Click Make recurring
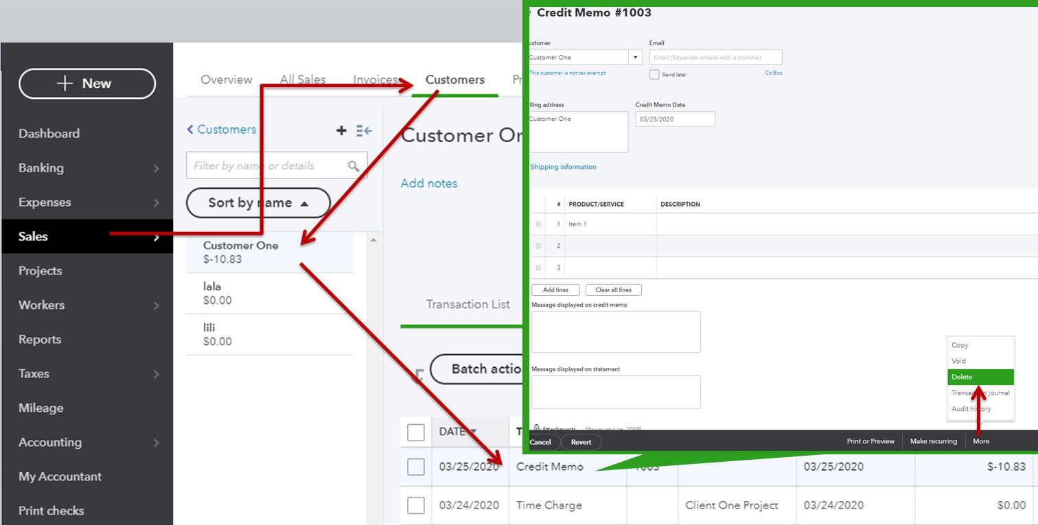This screenshot has width=1038, height=525. pyautogui.click(x=934, y=441)
